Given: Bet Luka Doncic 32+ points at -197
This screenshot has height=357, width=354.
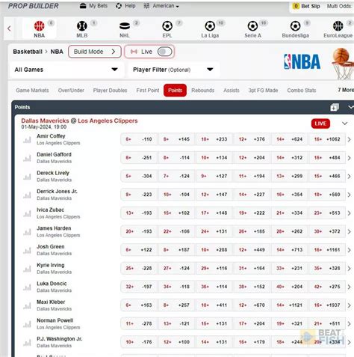Looking at the screenshot, I should 139,287.
